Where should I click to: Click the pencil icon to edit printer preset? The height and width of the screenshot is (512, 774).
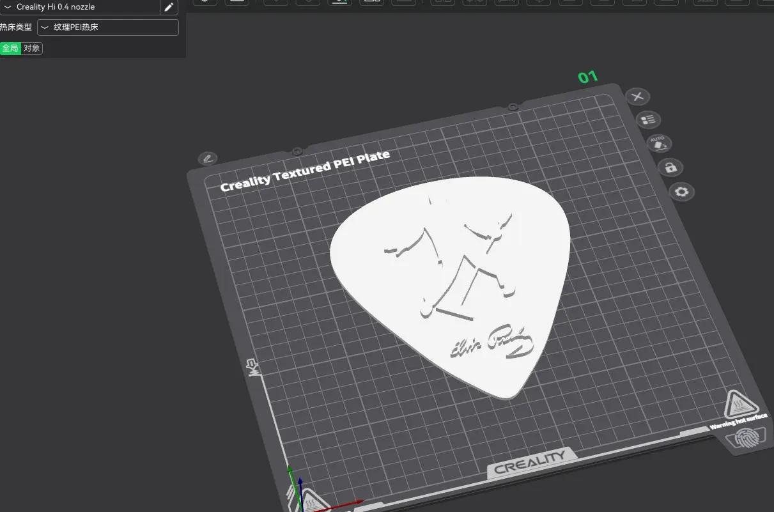169,7
